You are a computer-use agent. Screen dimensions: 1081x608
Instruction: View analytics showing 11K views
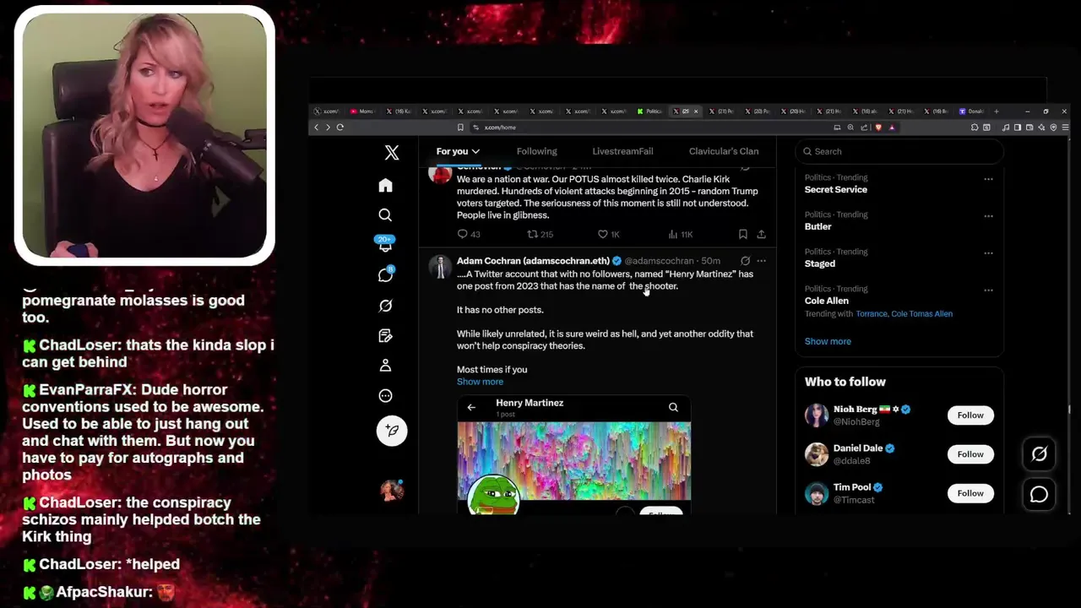(680, 234)
